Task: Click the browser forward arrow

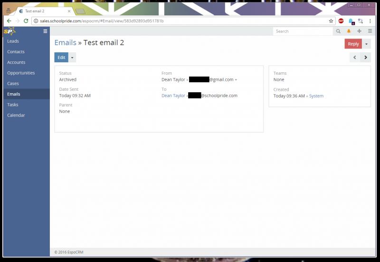Action: (17, 21)
